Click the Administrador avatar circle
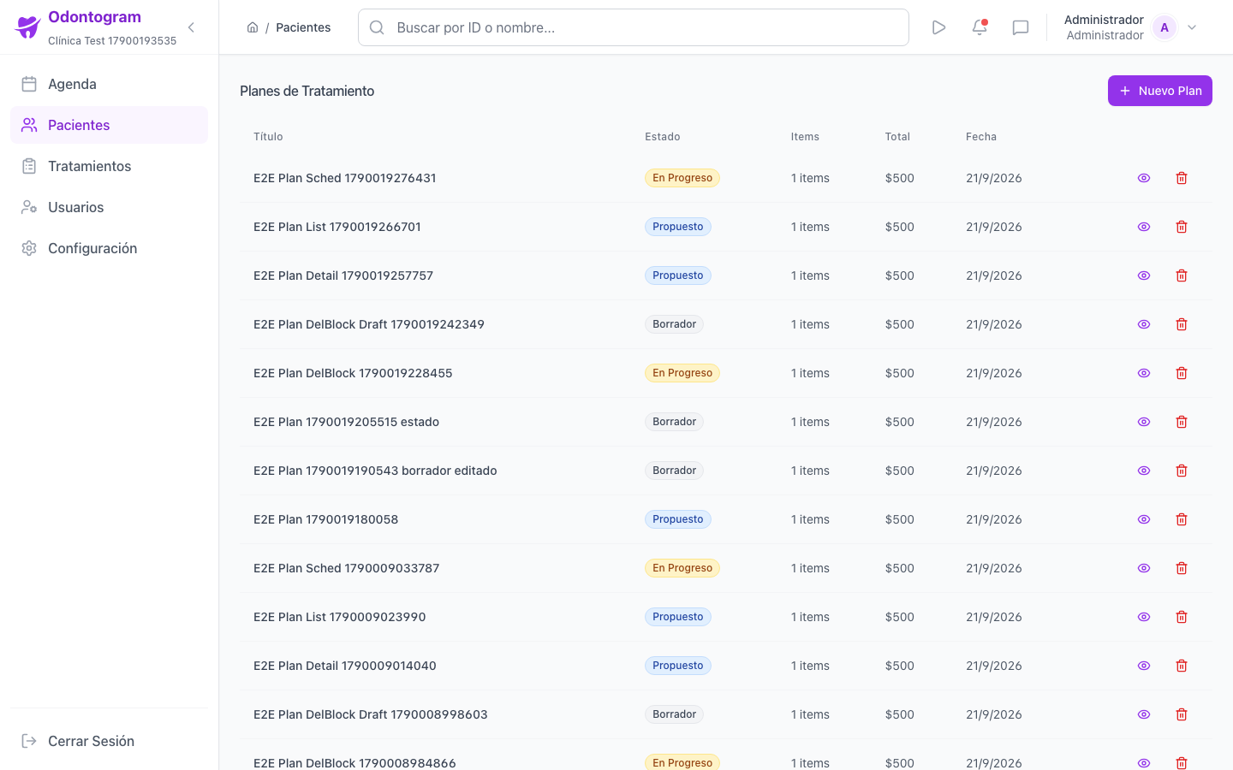Screen dimensions: 1233x770 (1164, 27)
